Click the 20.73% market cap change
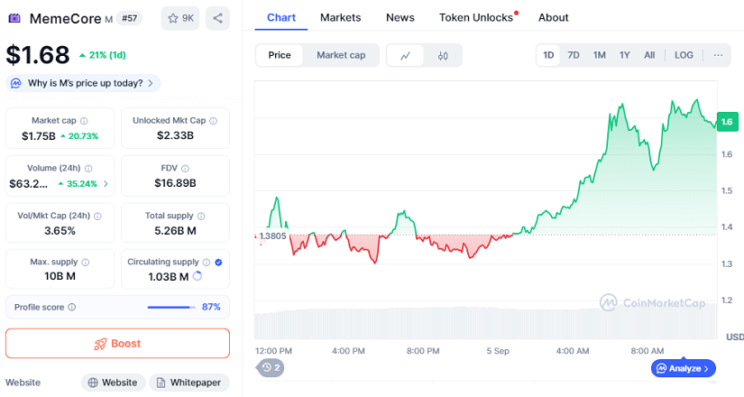The height and width of the screenshot is (397, 744). (79, 136)
